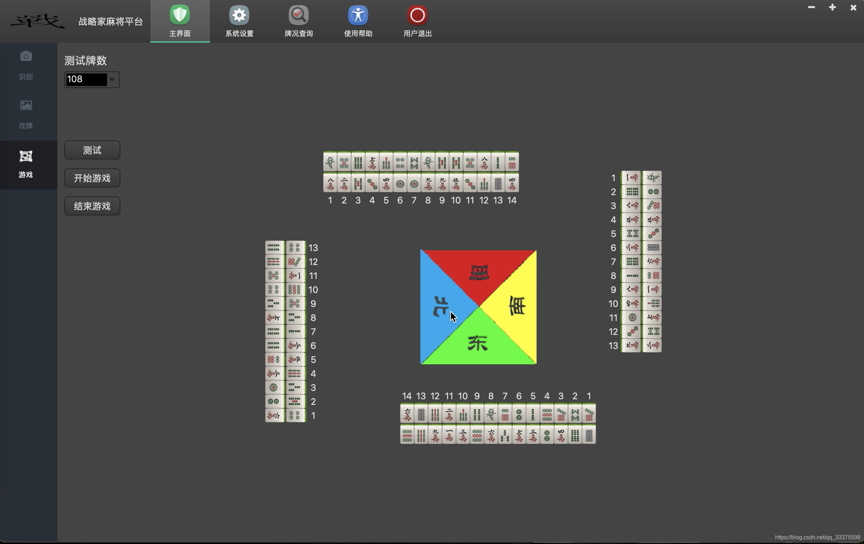This screenshot has width=864, height=544.
Task: Click the maximize plus window button
Action: 833,7
